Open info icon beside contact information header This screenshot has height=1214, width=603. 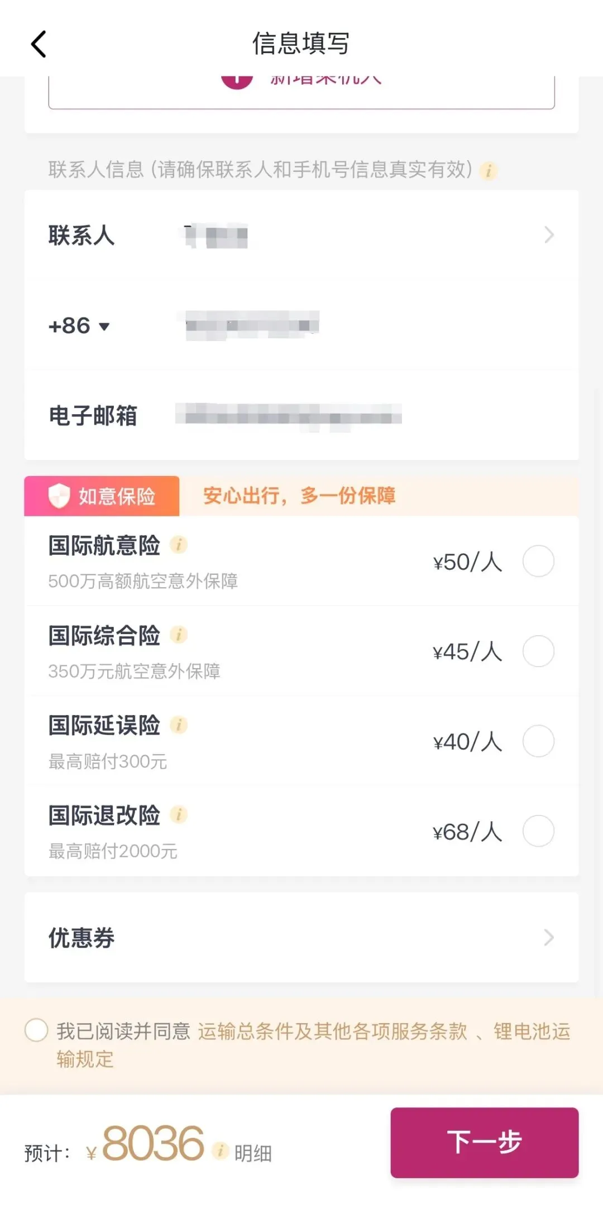tap(489, 170)
